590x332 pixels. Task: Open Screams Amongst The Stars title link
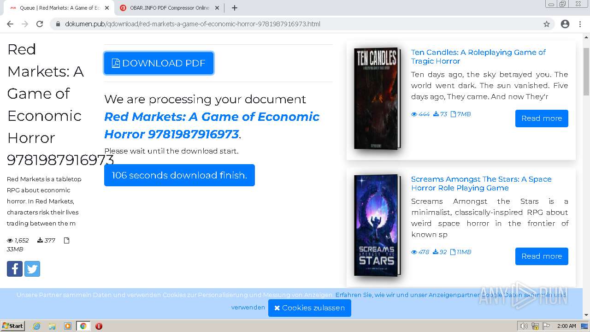click(481, 184)
